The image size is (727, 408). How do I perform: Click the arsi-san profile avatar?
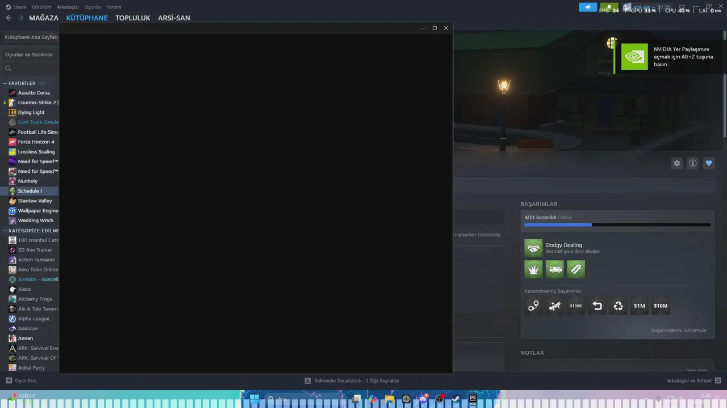pyautogui.click(x=627, y=7)
